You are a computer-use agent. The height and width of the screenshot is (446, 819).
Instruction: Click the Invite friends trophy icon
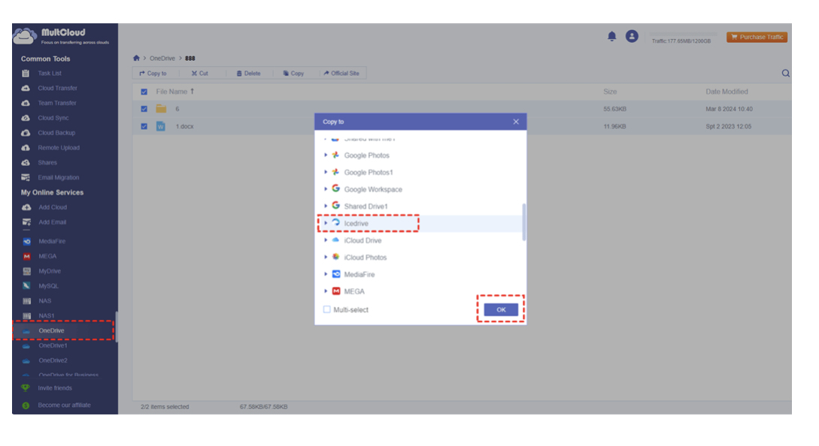point(26,388)
